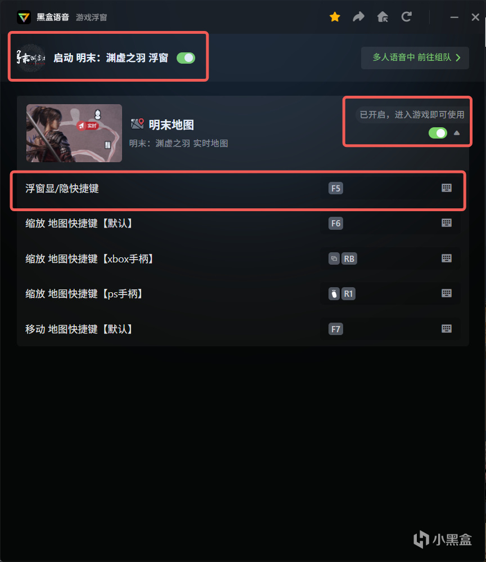Click the gold star favorite icon
This screenshot has width=486, height=562.
coord(335,17)
